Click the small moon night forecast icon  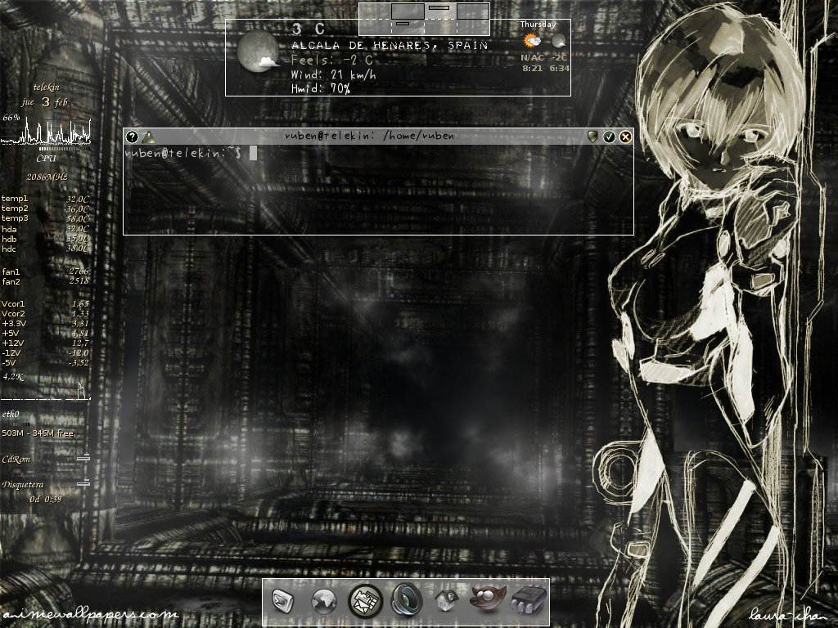558,41
